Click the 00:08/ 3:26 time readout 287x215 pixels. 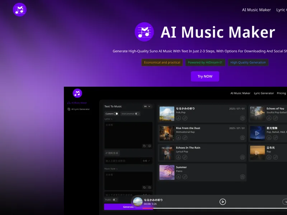coord(150,204)
